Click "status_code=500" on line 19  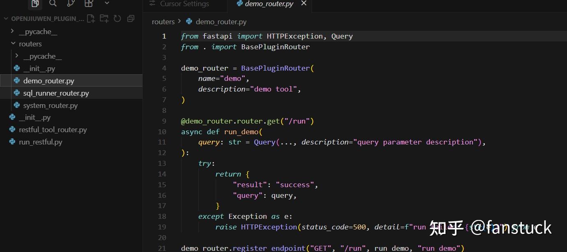[334, 227]
